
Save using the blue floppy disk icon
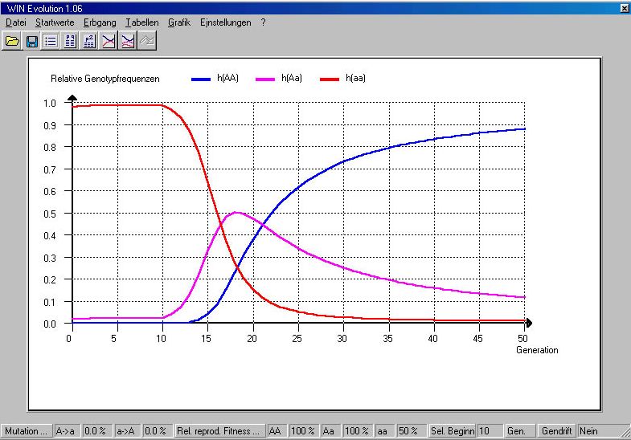[x=32, y=41]
